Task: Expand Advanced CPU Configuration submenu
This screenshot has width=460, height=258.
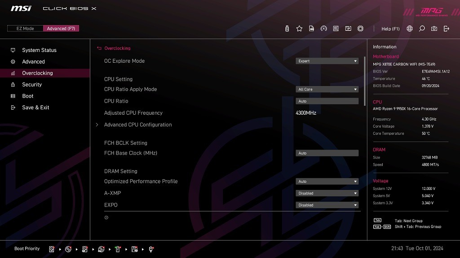Action: point(138,125)
